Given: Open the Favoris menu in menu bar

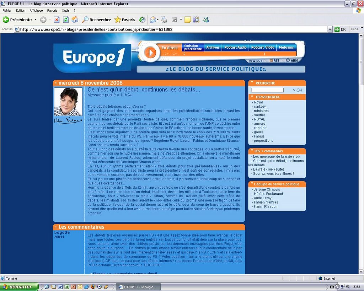Looking at the screenshot, I should pyautogui.click(x=52, y=10).
